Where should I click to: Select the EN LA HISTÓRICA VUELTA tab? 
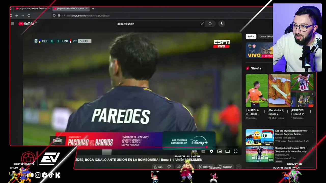coord(71,8)
